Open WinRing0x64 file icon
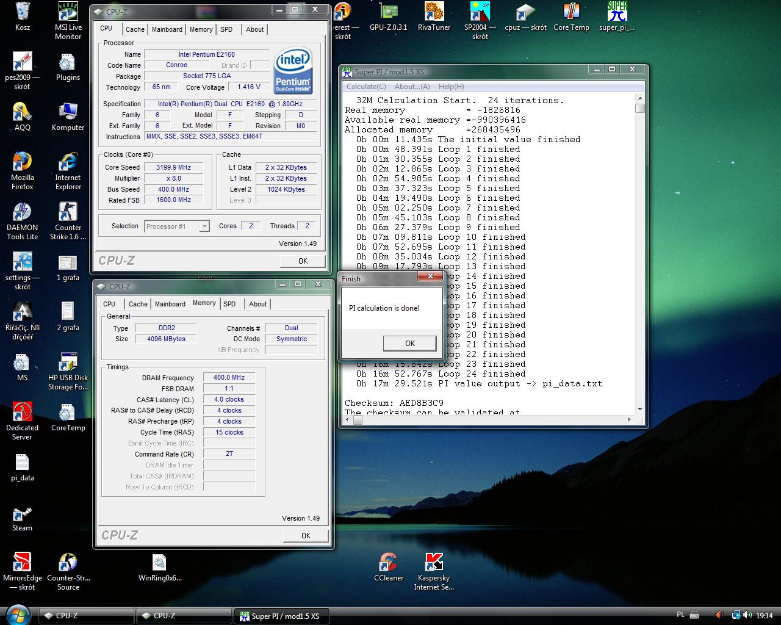Screen dimensions: 781x625 coord(160,567)
